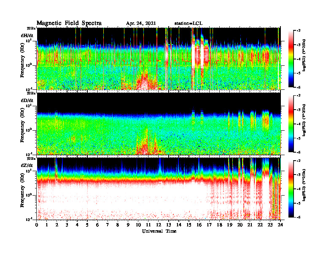Click hour tick label "12" on time axis
Screen dimensions: 334x258
(159, 225)
